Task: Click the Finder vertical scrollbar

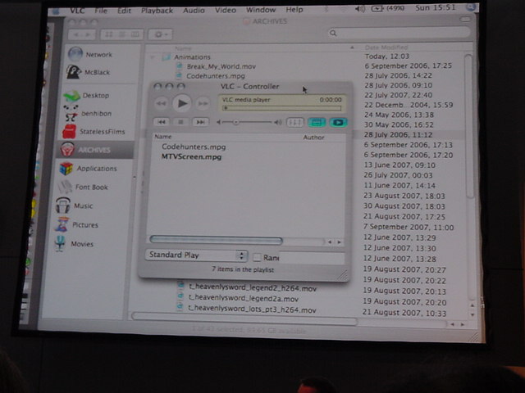Action: 468,125
